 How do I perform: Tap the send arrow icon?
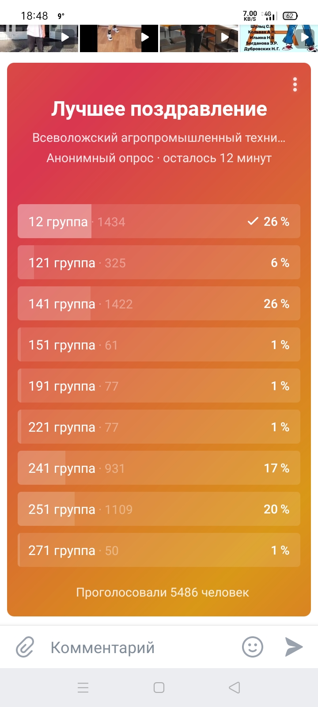point(294,647)
